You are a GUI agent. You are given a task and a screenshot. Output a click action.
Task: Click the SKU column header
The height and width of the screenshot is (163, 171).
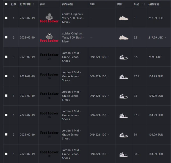tap(92, 4)
